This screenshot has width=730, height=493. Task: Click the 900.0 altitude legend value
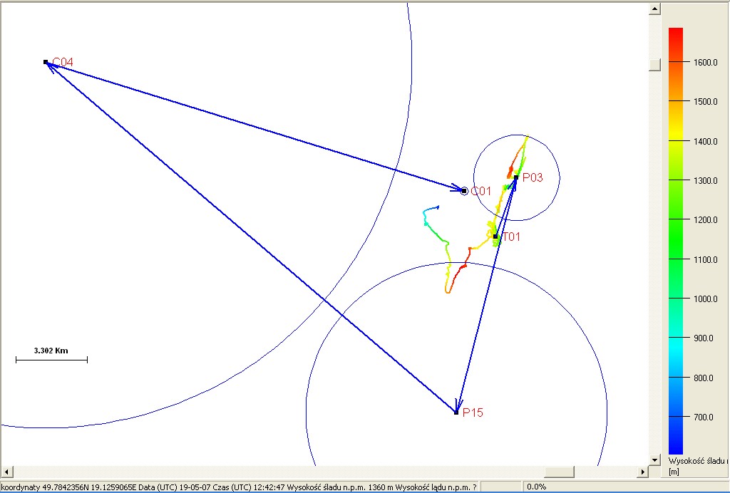tap(704, 338)
